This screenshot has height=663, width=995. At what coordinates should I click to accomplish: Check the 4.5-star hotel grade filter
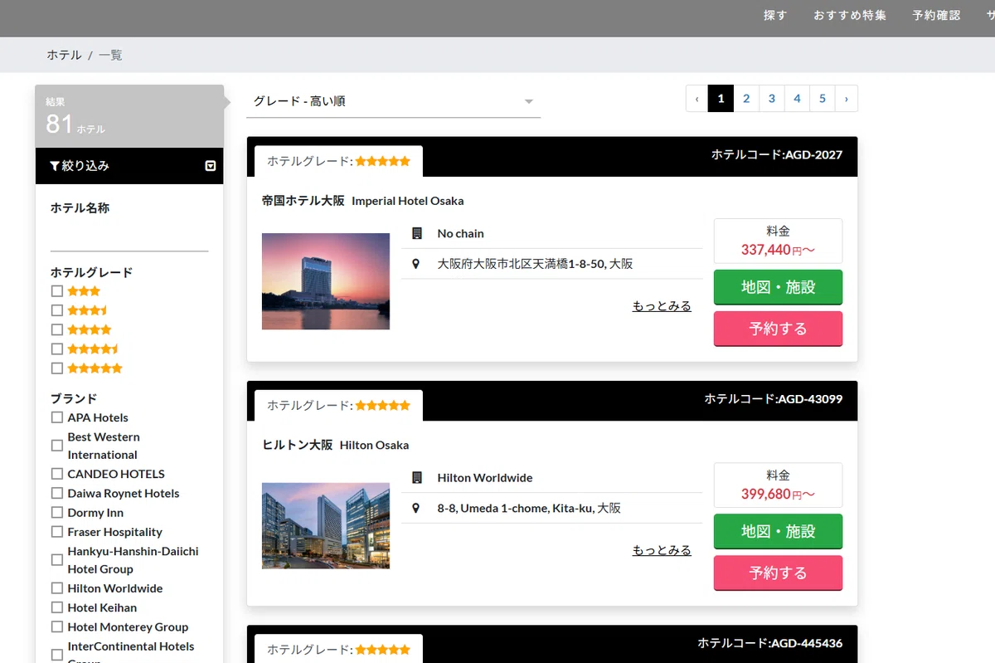pos(57,349)
